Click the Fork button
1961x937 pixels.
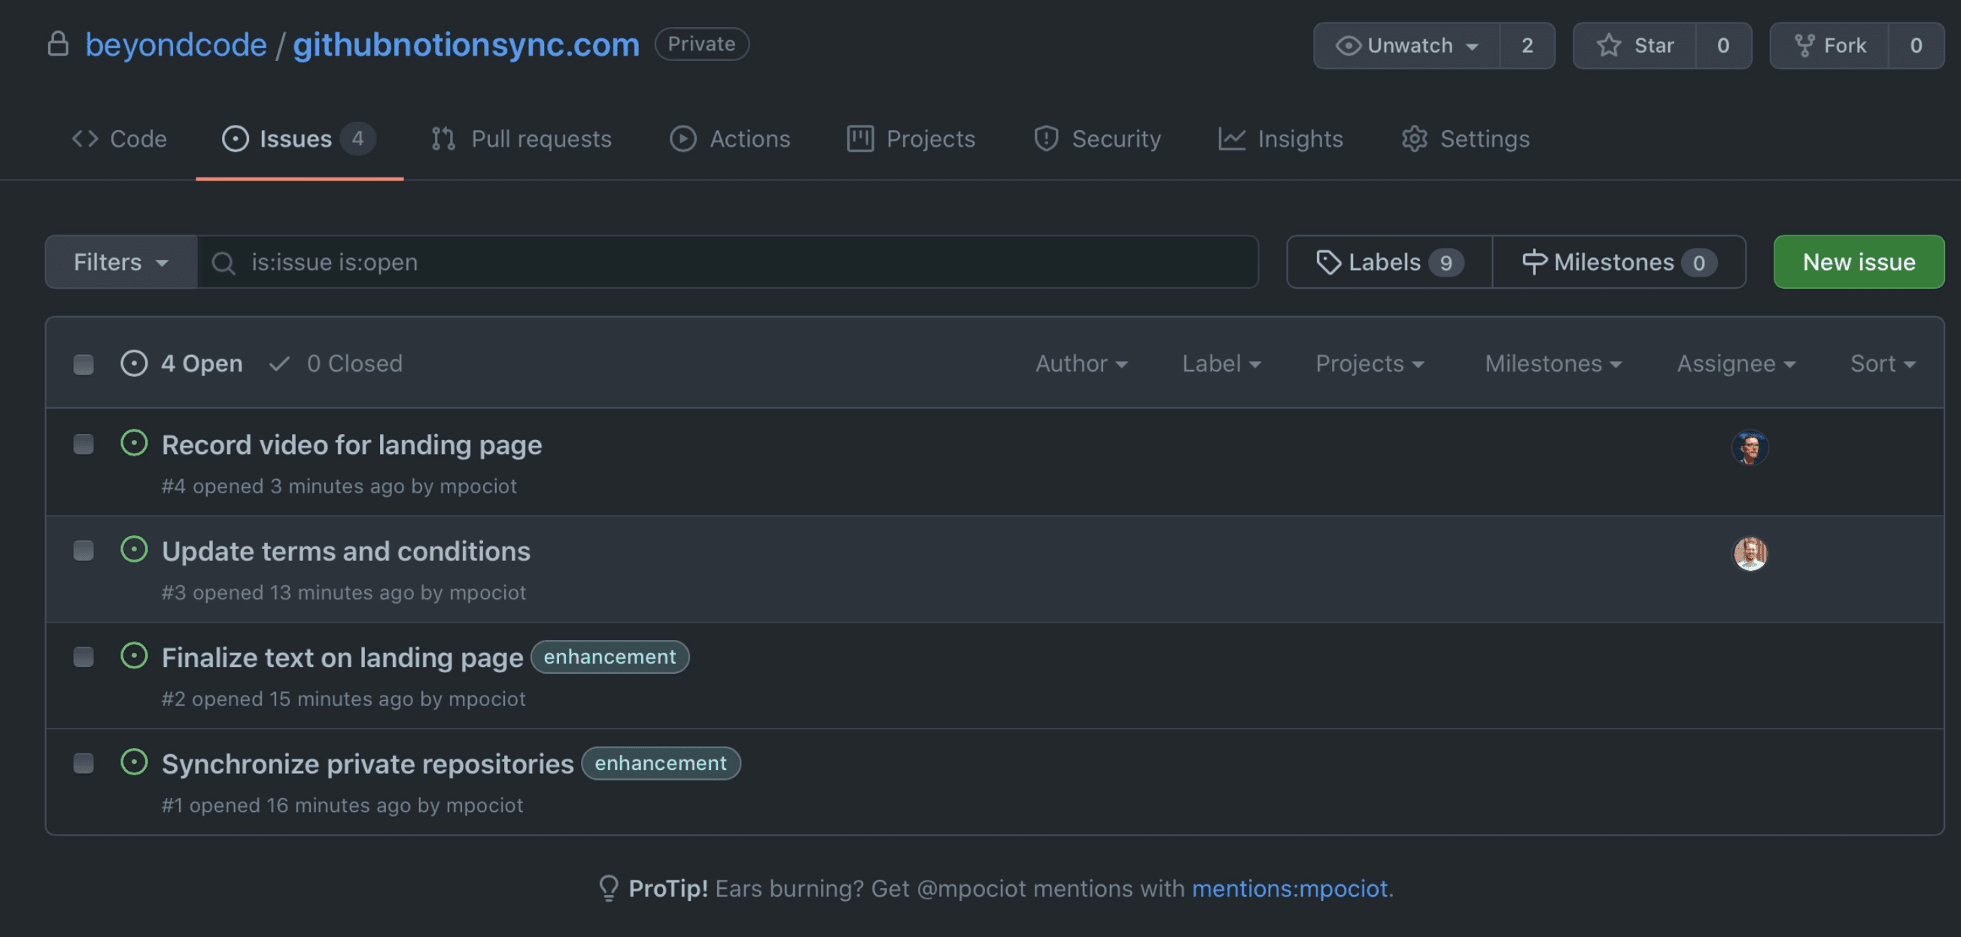click(1829, 46)
